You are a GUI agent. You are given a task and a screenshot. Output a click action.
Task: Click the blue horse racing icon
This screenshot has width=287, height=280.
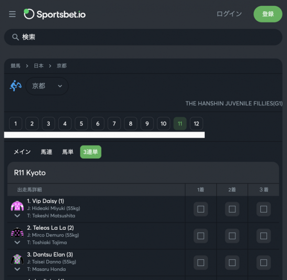tap(16, 86)
